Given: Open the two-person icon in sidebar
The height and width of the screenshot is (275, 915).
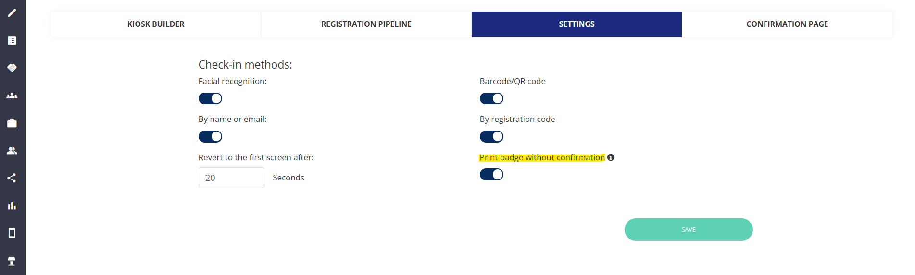Looking at the screenshot, I should coord(12,151).
